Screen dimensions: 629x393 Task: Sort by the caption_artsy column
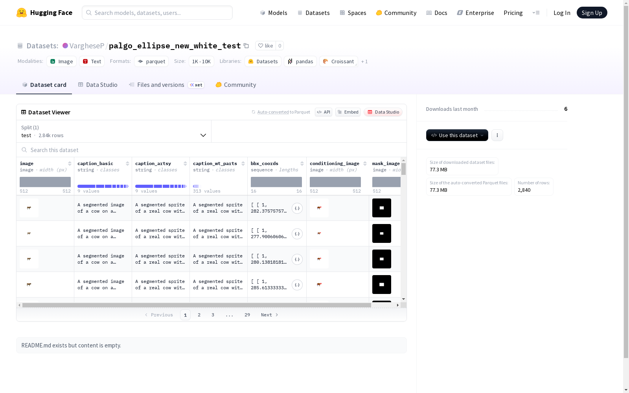click(185, 163)
